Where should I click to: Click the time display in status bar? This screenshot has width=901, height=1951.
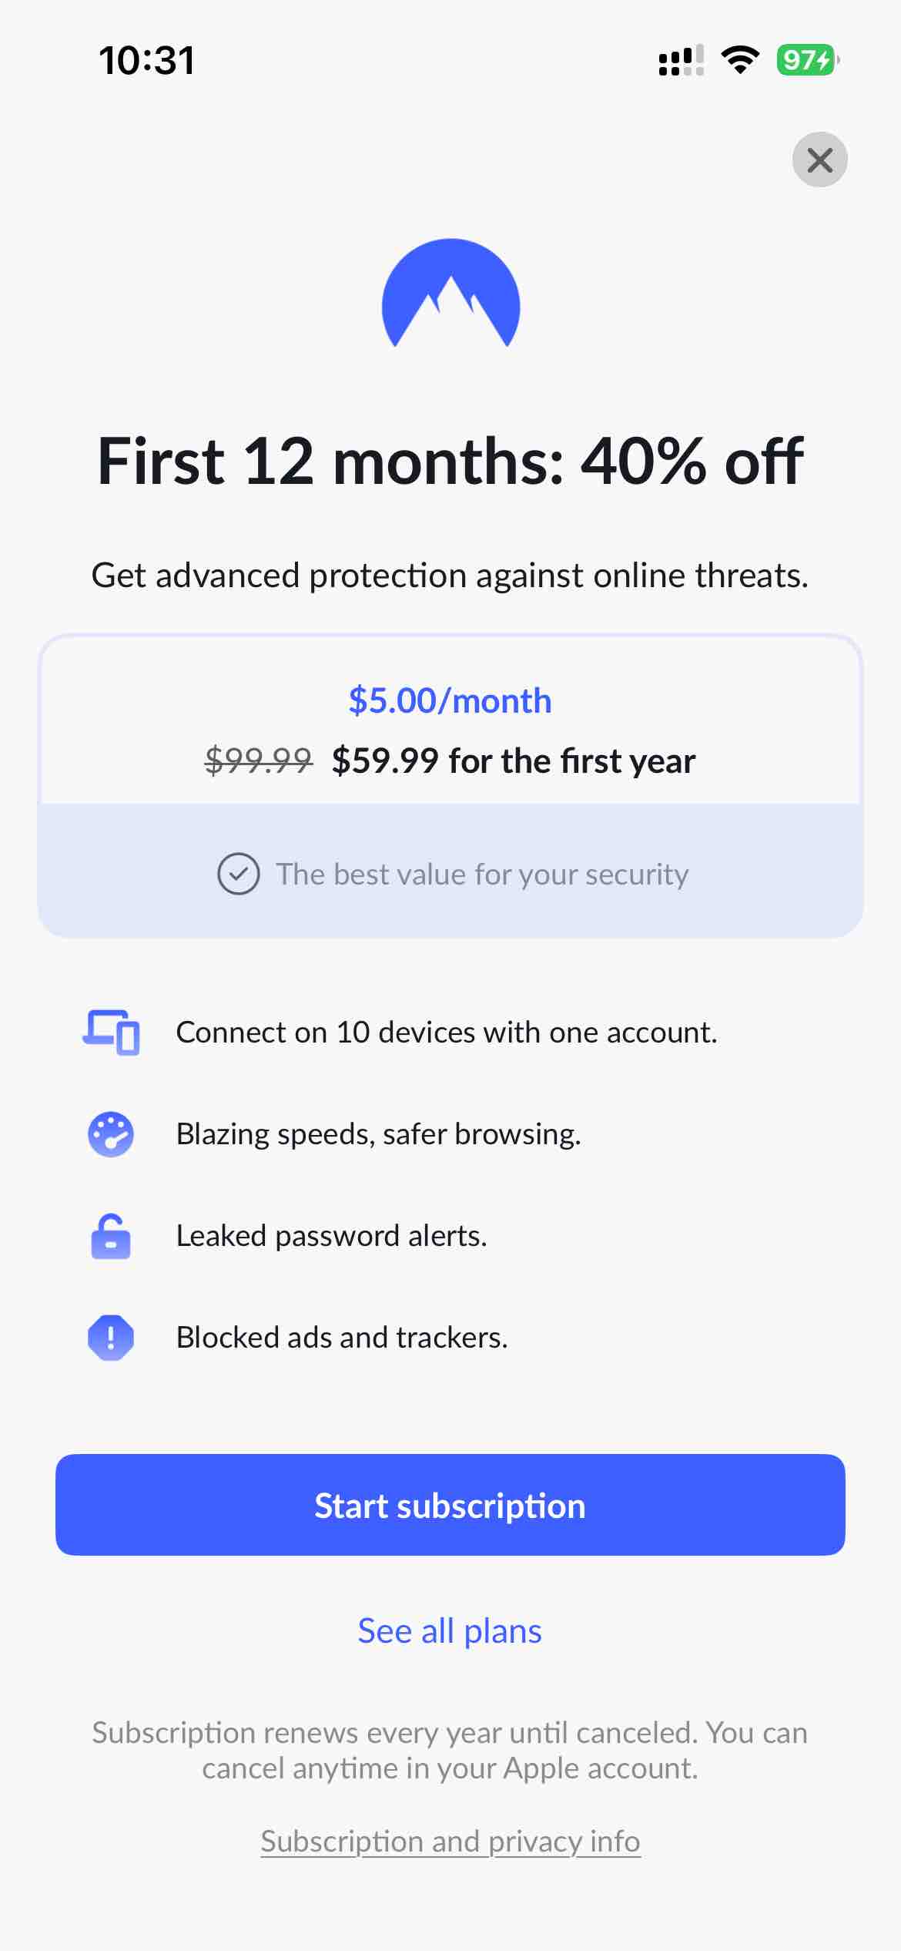pos(146,59)
